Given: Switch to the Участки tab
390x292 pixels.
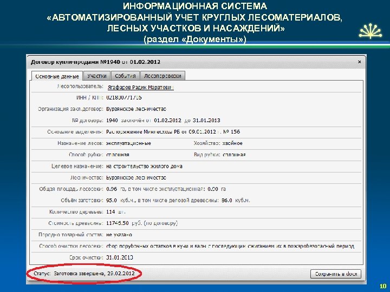Looking at the screenshot, I should click(x=97, y=76).
